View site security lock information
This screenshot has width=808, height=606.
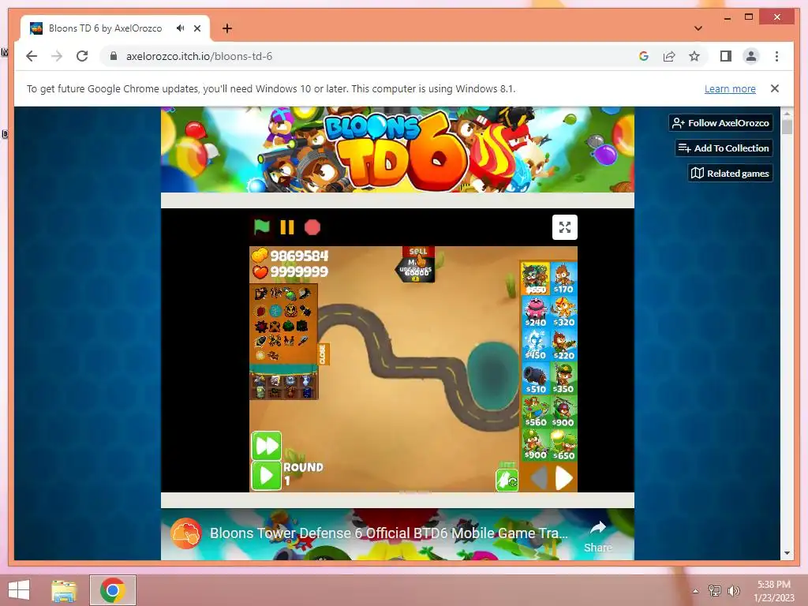pyautogui.click(x=114, y=56)
